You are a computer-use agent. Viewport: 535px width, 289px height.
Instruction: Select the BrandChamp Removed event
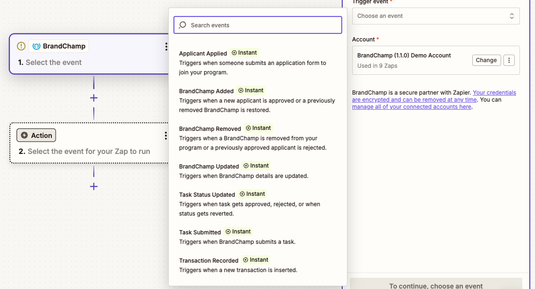258,138
